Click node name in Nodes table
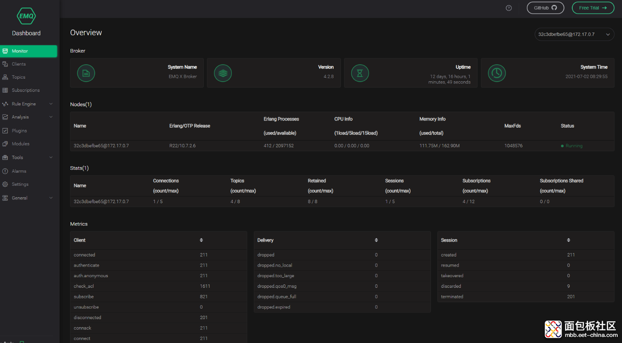The image size is (622, 343). click(x=101, y=146)
